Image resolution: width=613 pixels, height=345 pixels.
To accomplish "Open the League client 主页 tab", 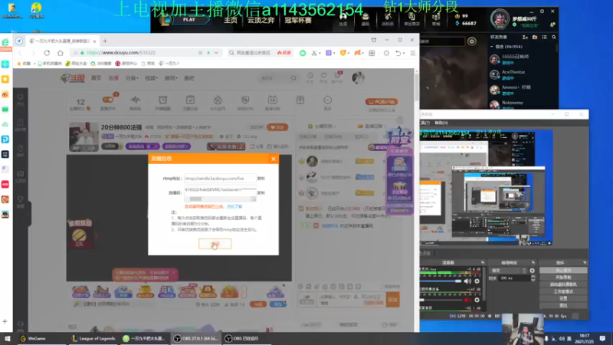I will click(231, 21).
